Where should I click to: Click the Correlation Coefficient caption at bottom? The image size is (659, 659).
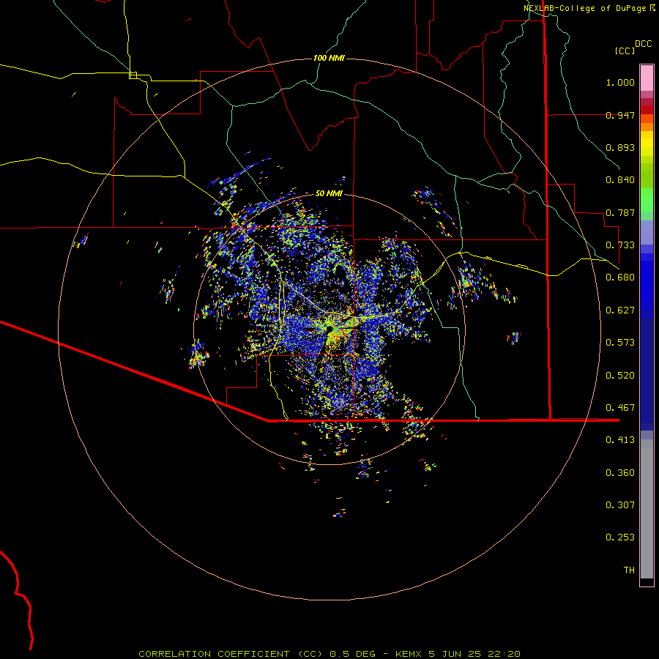coord(329,654)
